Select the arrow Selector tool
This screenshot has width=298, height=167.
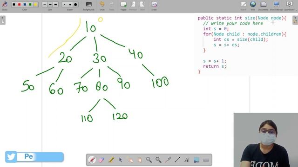pos(121,160)
